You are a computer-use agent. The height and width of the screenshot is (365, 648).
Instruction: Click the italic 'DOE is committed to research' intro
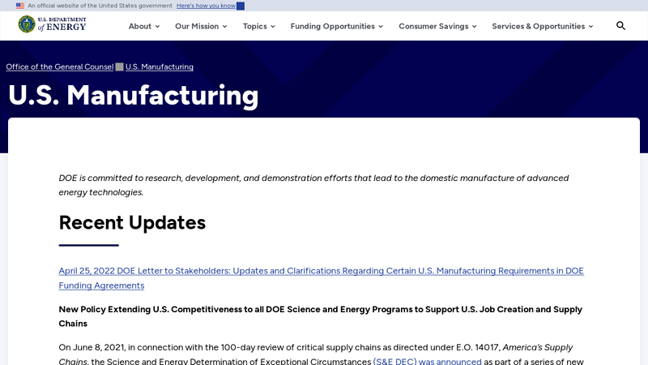click(x=313, y=185)
